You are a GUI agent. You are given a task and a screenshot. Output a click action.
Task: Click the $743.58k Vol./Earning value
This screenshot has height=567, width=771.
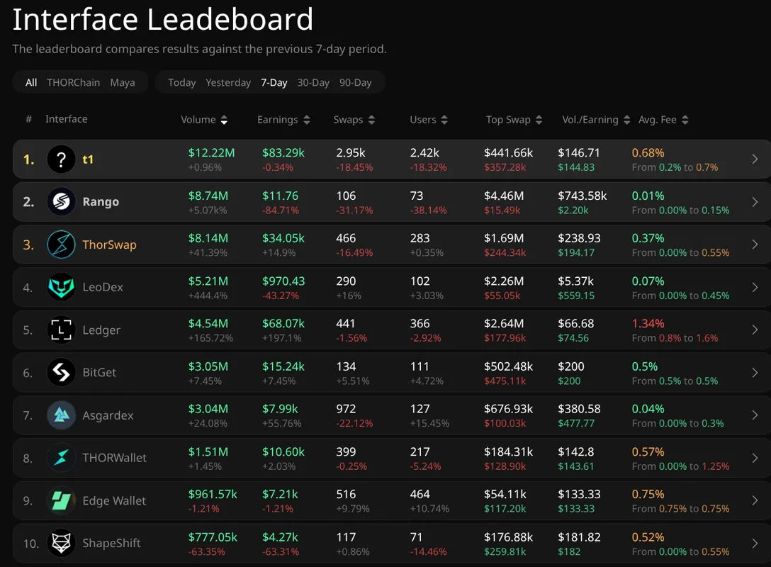pos(583,196)
